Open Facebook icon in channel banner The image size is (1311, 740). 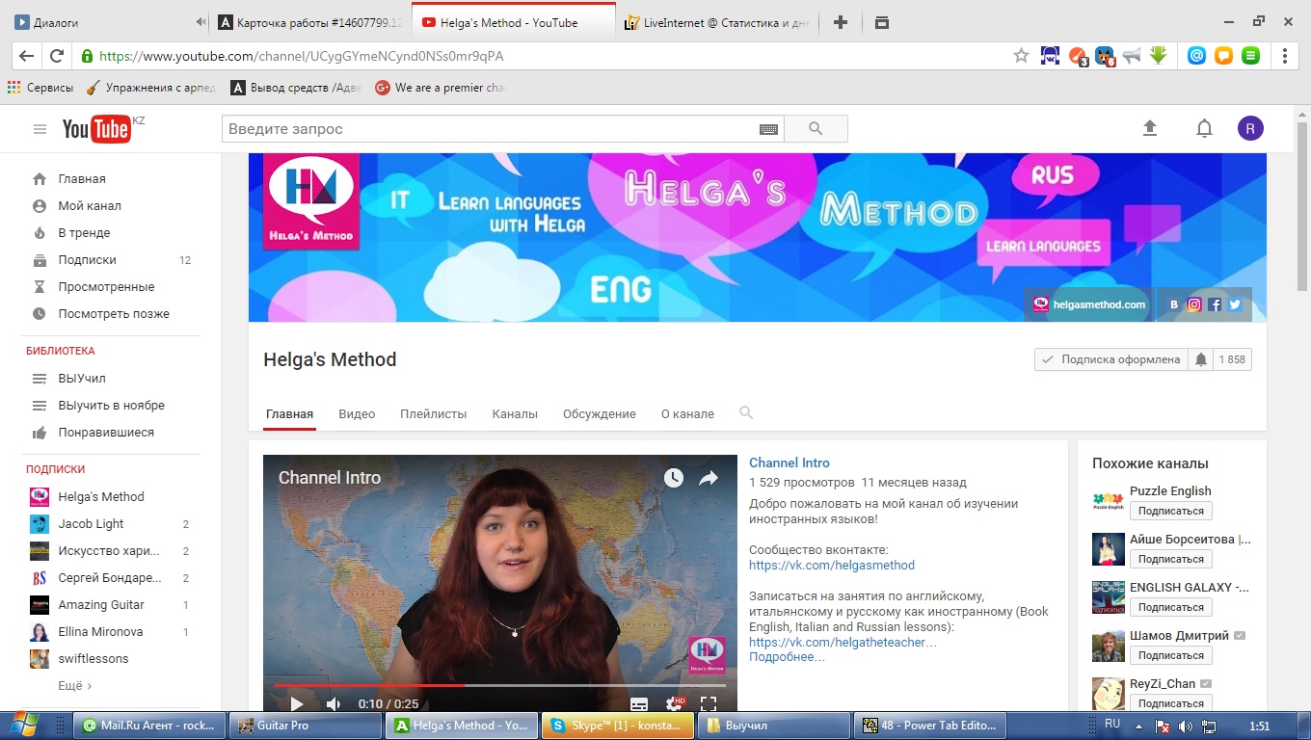(x=1215, y=304)
